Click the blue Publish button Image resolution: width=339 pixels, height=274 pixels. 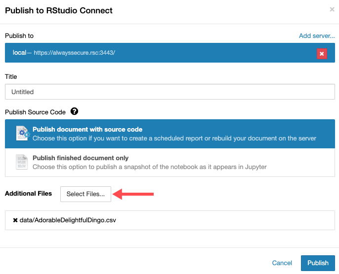tap(318, 263)
